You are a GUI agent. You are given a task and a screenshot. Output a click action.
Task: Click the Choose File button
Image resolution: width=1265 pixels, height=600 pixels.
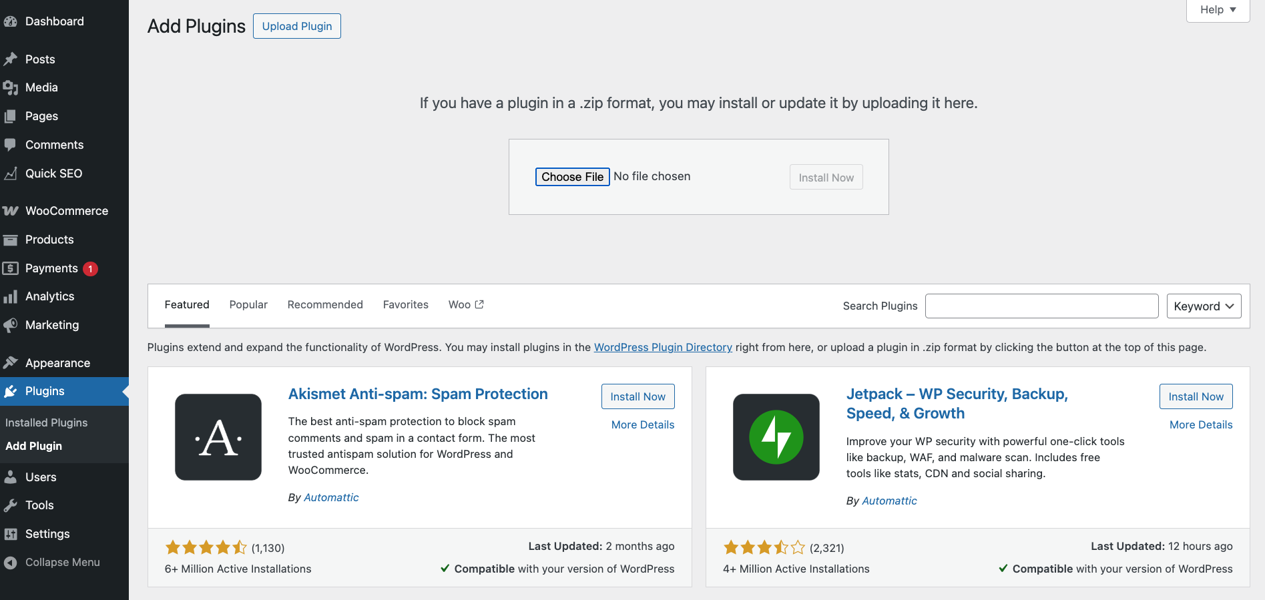573,177
